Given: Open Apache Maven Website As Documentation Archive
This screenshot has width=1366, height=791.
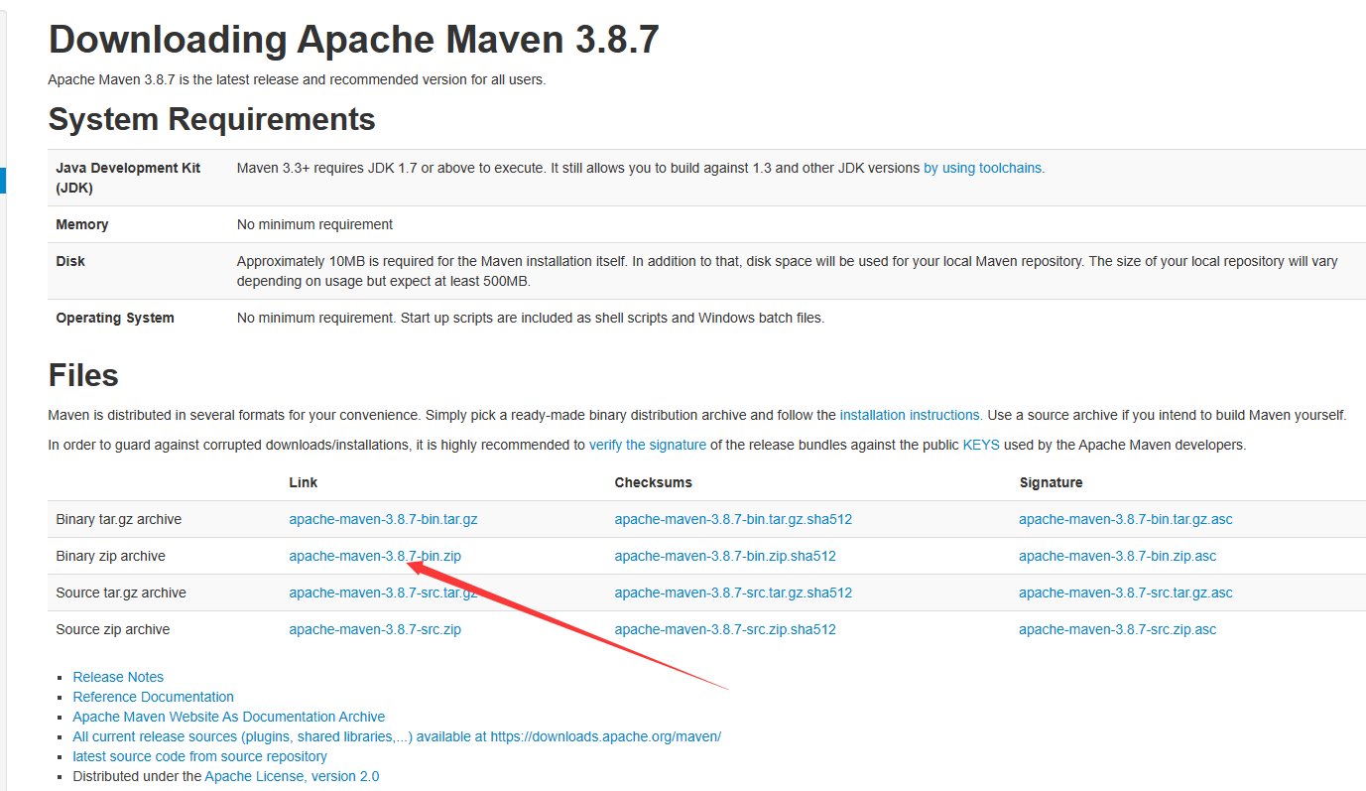Looking at the screenshot, I should click(229, 717).
